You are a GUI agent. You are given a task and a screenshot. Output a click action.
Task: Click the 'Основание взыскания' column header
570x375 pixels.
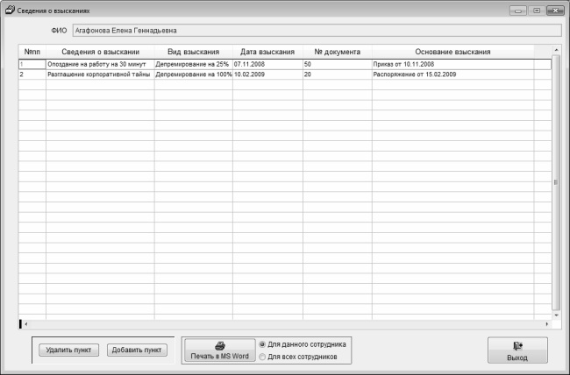(452, 52)
